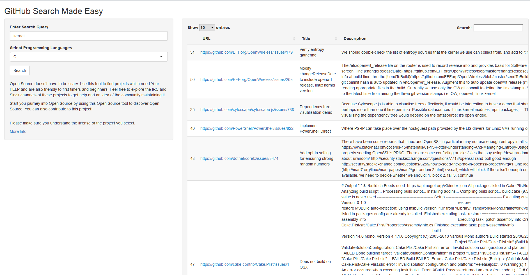
Task: Click the 'Modify changeReleaseDate' title cell
Action: 318,79
